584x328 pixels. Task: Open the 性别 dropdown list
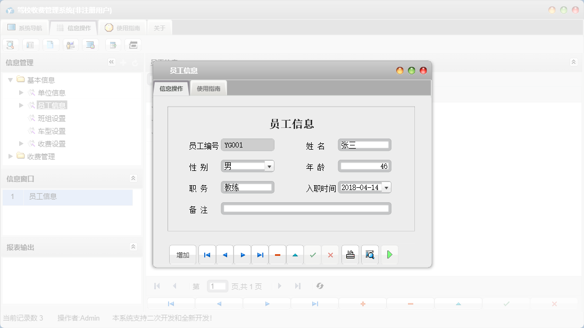(269, 167)
